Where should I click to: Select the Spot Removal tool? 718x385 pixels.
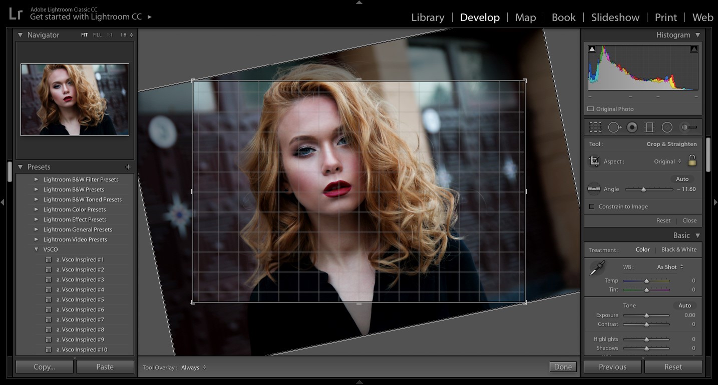(x=614, y=127)
